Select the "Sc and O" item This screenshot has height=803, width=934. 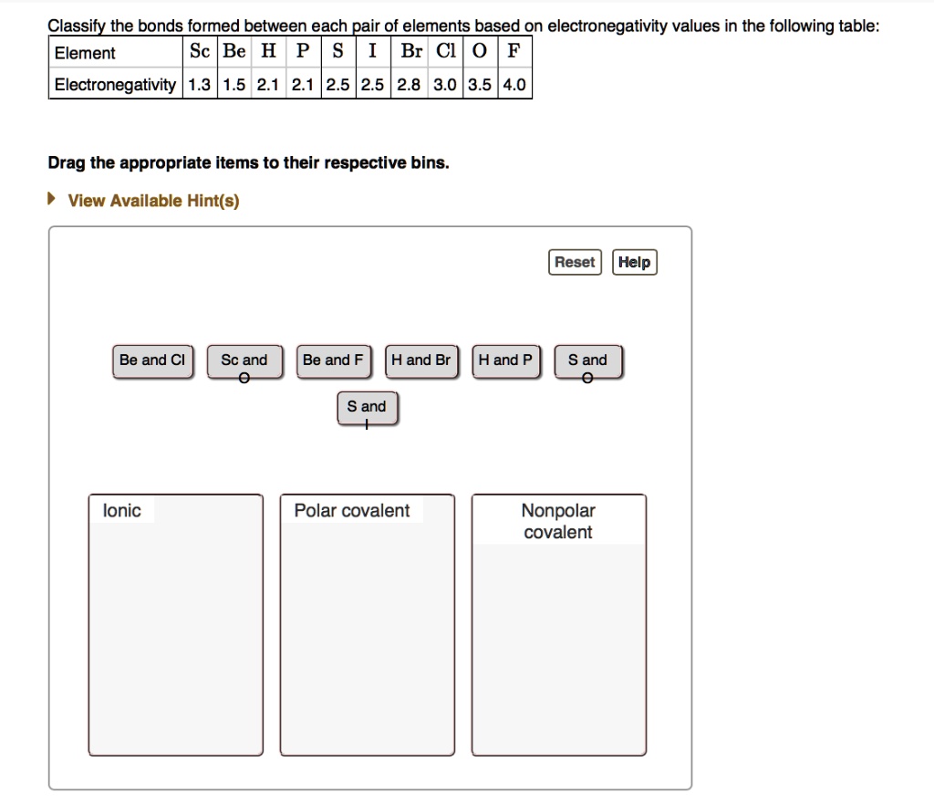coord(244,360)
